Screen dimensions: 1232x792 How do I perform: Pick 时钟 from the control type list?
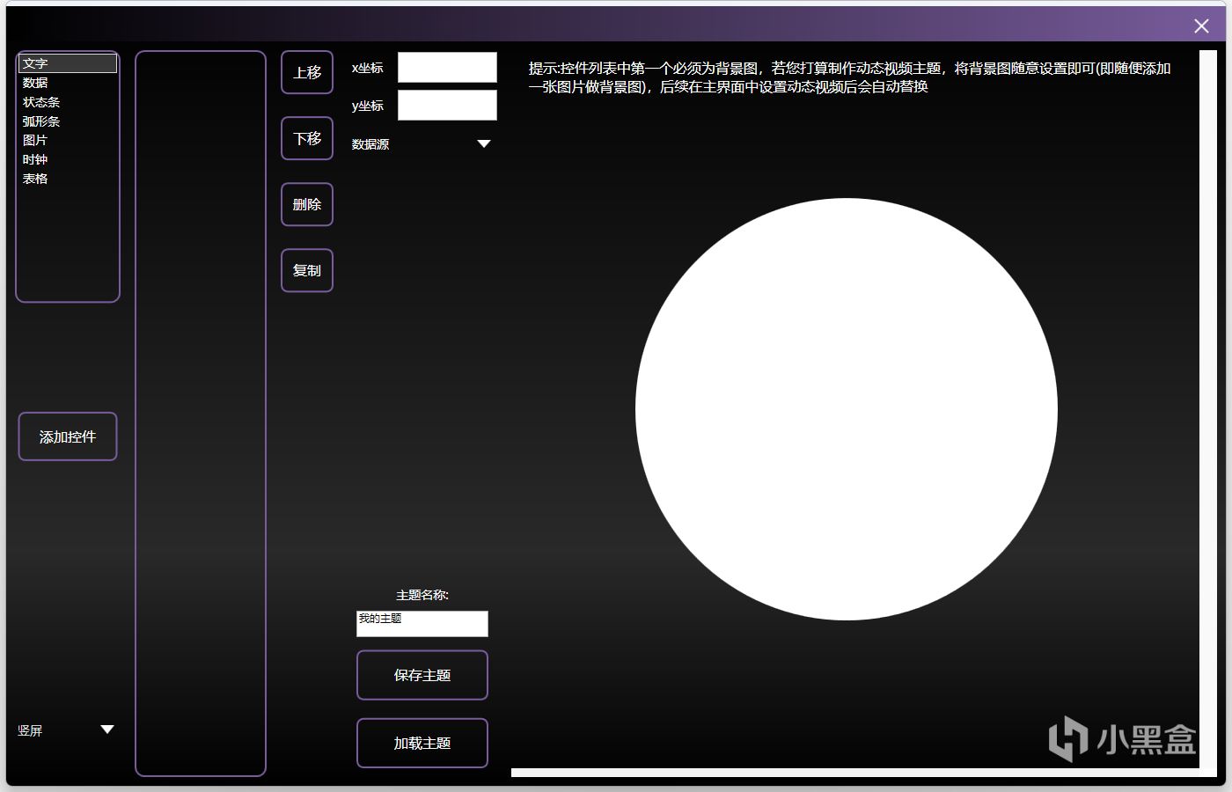(68, 159)
